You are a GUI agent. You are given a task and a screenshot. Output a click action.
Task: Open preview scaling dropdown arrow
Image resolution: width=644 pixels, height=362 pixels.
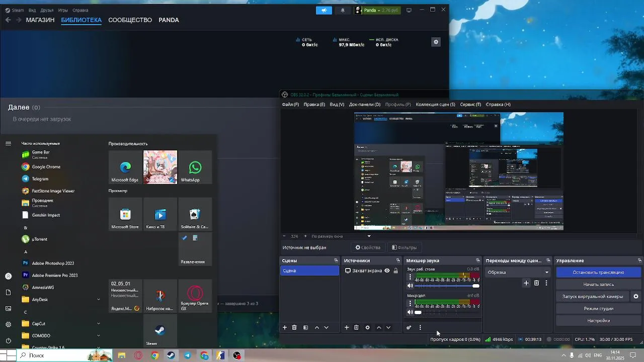[369, 236]
